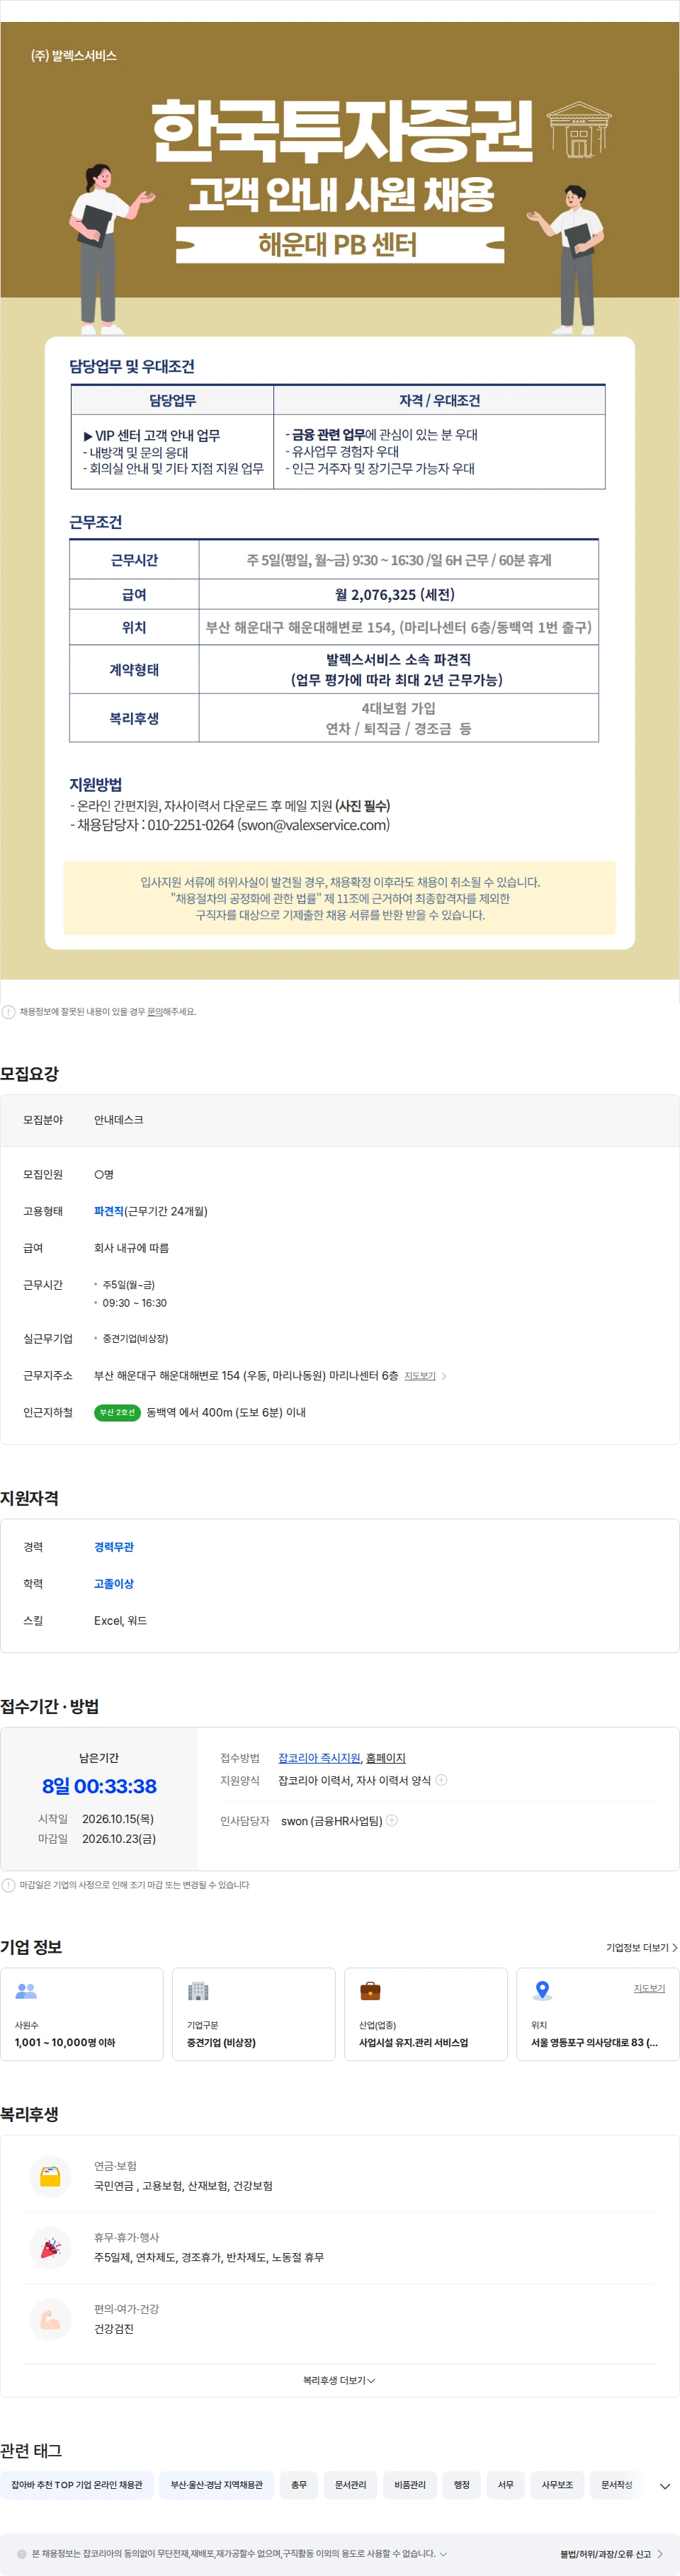Open 지도보기 link in 기업 정보 위치 card
Image resolution: width=680 pixels, height=2576 pixels.
pos(649,1988)
